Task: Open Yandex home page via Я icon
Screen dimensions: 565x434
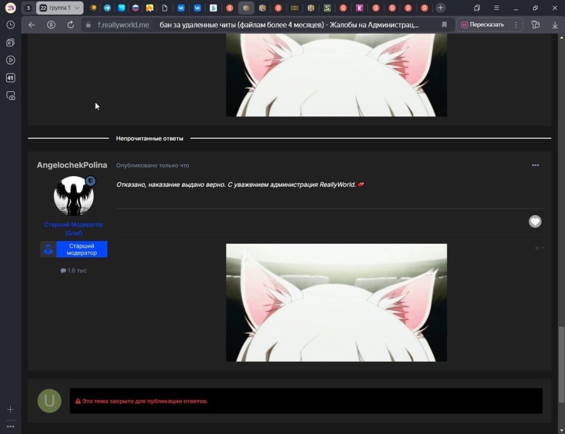Action: 51,25
